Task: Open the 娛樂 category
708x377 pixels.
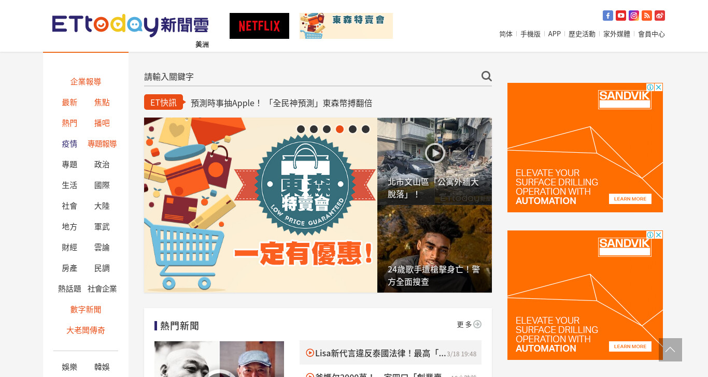Action: (69, 367)
